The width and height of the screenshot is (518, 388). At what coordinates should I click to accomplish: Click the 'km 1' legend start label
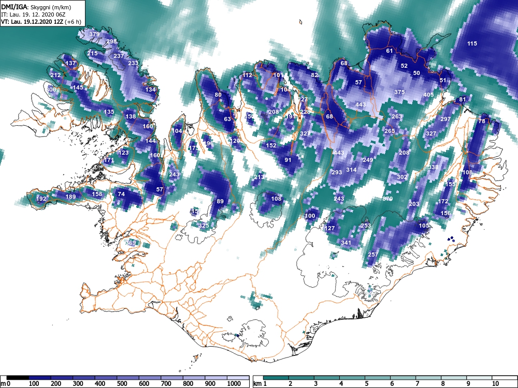click(x=260, y=384)
